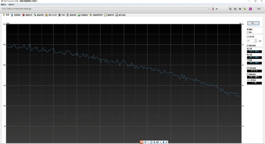This screenshot has height=144, width=265.
Task: Click the Sogou S input method icon
Action: pos(141,142)
